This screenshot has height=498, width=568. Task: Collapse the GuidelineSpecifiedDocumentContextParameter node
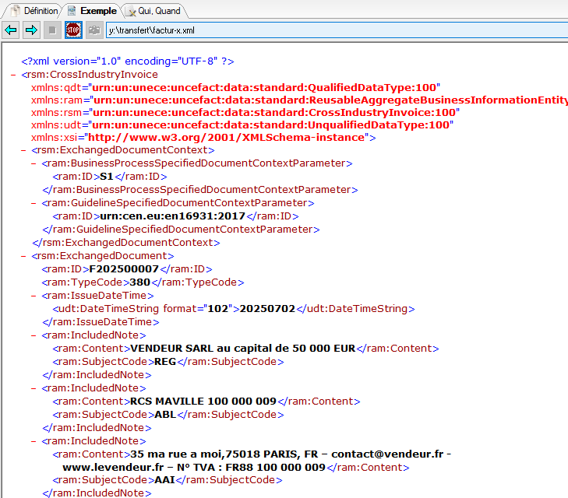coord(34,203)
